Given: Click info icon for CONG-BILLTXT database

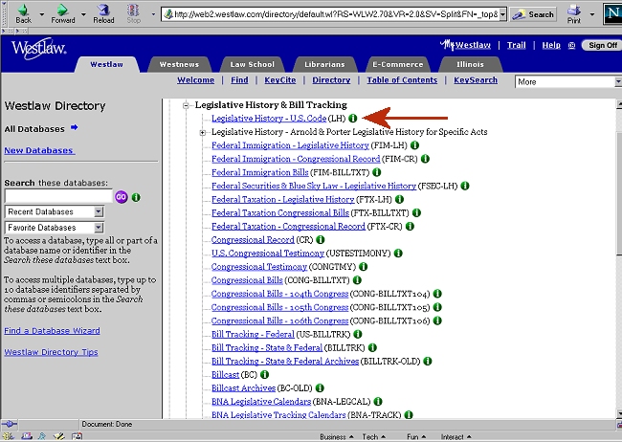Looking at the screenshot, I should tap(357, 280).
